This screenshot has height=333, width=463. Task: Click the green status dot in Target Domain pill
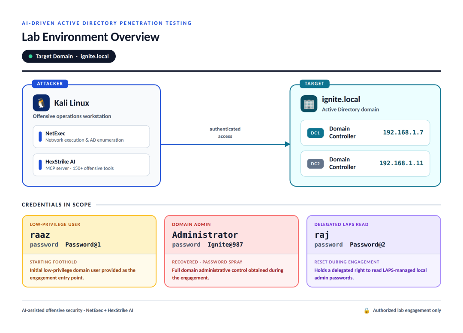(x=30, y=56)
